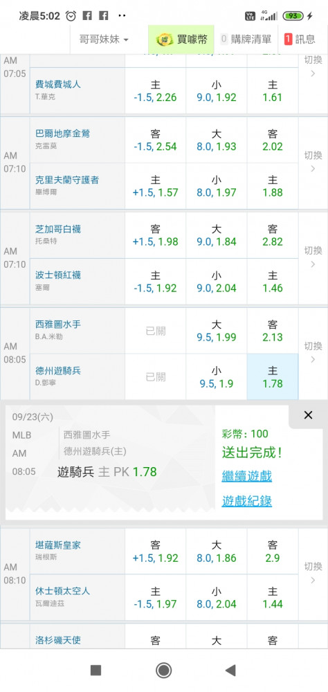Open the 遊戲紀錄 link

click(247, 501)
